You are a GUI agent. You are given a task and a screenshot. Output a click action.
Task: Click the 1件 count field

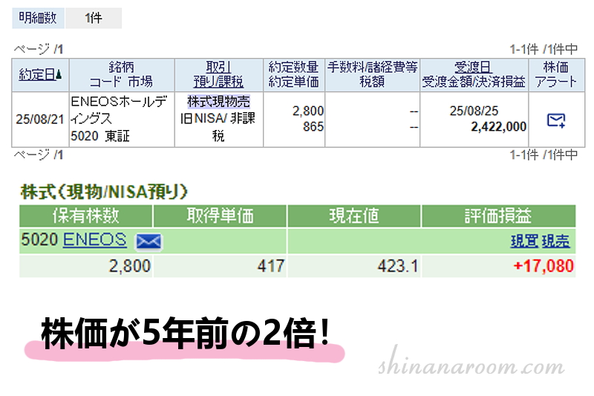click(94, 19)
